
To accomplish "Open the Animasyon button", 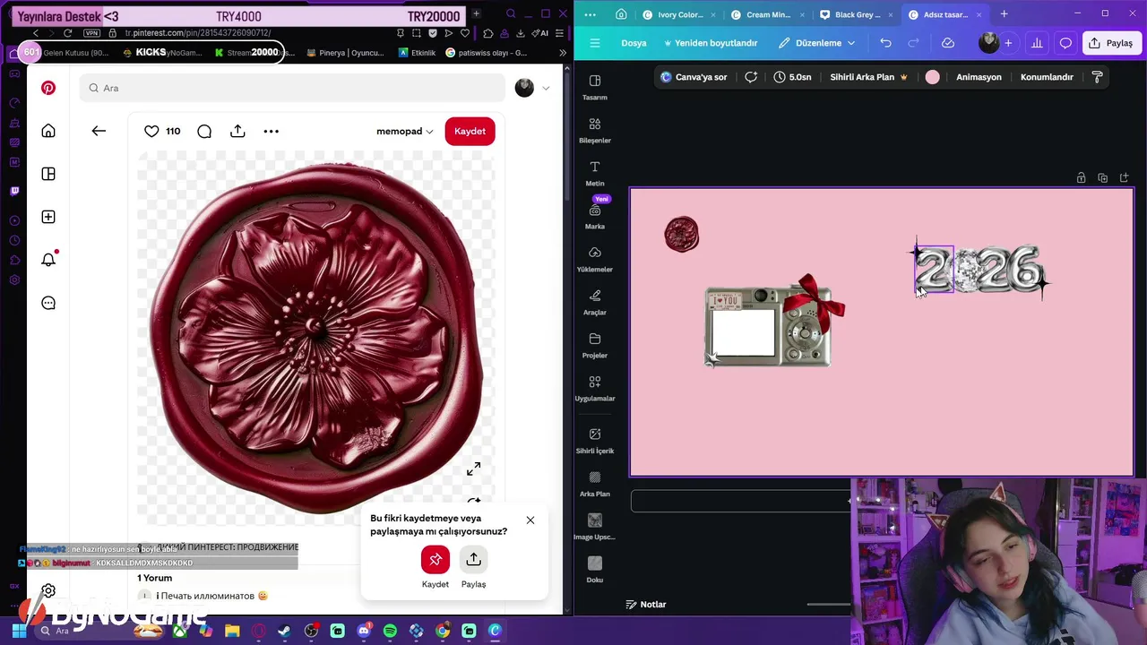I will [979, 77].
